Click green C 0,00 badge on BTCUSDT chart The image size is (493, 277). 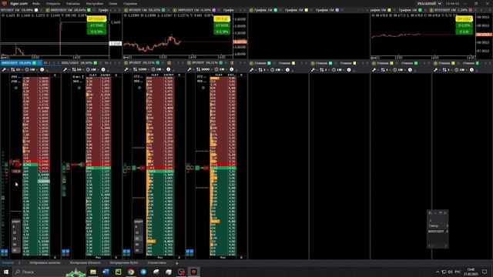point(464,32)
